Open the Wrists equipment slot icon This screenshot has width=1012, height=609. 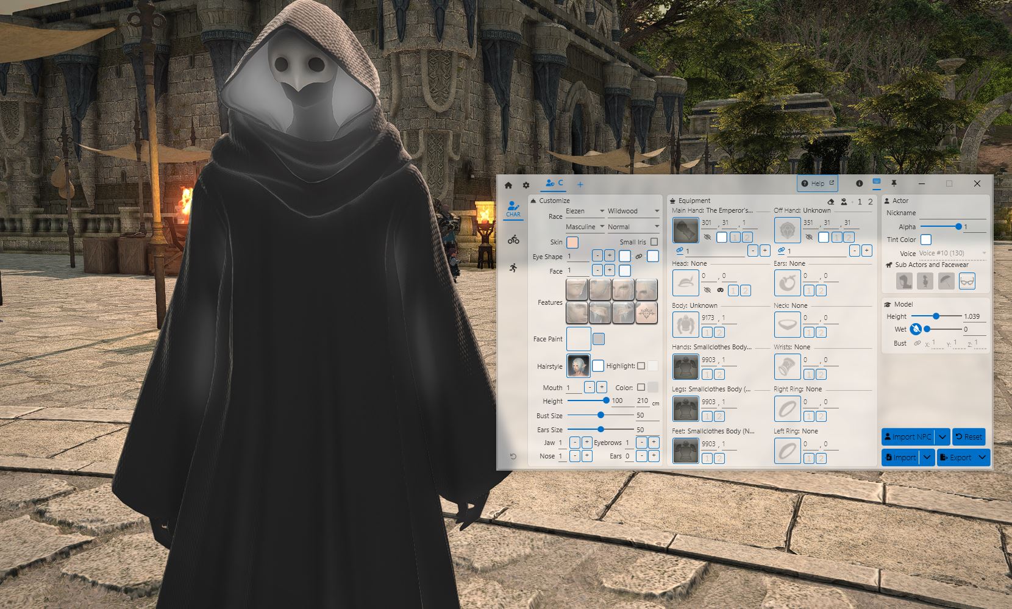click(787, 367)
